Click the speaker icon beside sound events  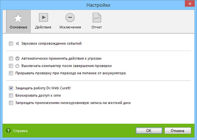click(18, 43)
